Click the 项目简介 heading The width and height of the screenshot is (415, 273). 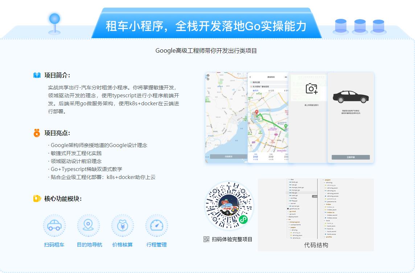pos(57,75)
